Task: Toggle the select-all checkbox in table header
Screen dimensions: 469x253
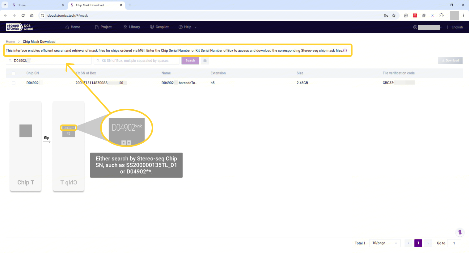Action: pyautogui.click(x=13, y=73)
